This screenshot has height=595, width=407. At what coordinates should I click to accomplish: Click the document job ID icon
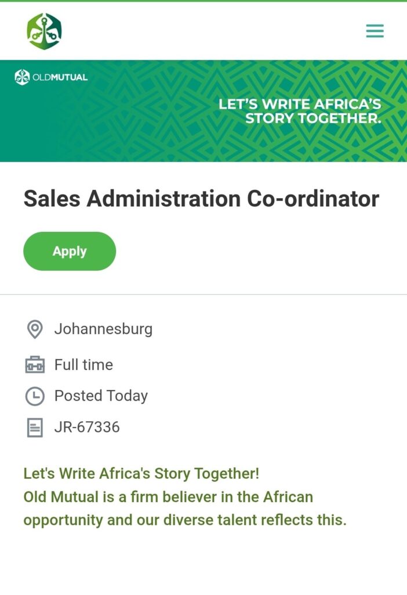point(35,428)
